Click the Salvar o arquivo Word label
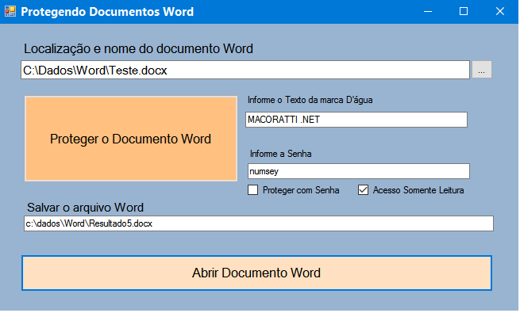 click(85, 208)
